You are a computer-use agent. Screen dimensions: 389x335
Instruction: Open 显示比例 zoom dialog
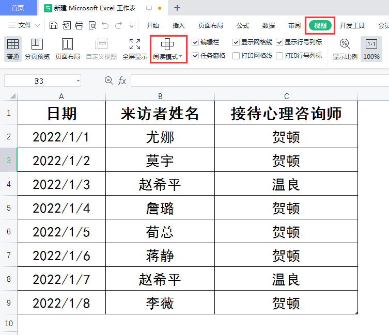coord(345,49)
